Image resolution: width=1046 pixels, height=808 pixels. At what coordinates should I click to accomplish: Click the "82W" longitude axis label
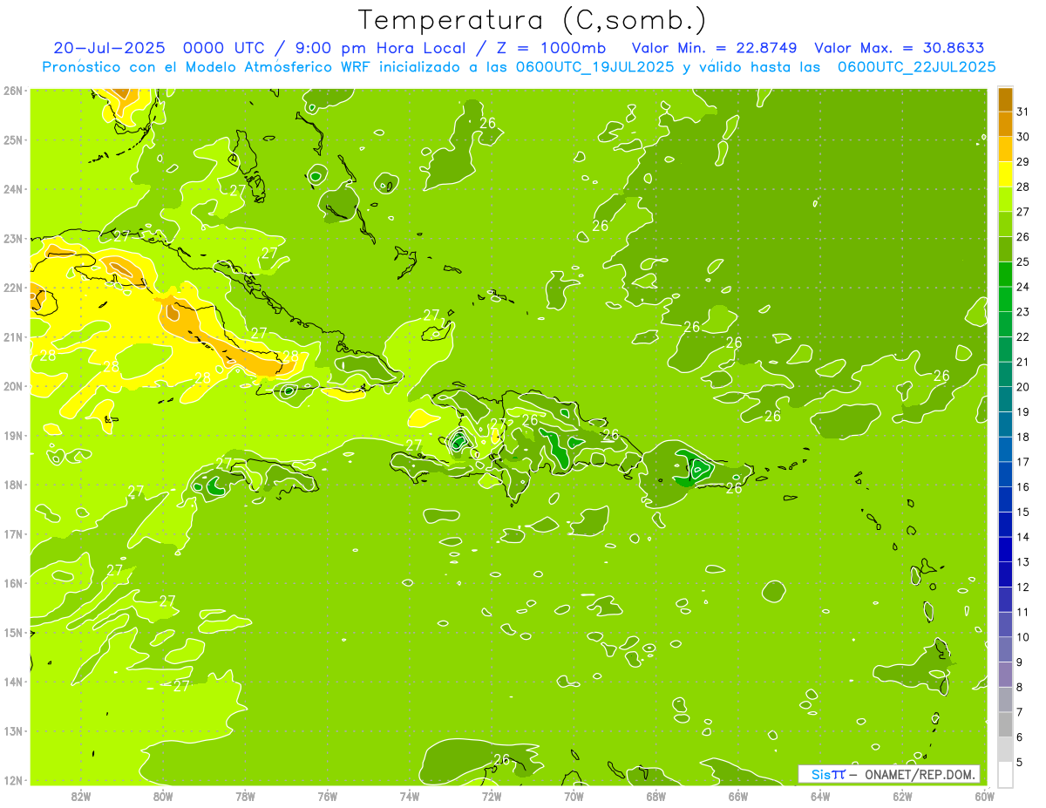click(x=80, y=796)
